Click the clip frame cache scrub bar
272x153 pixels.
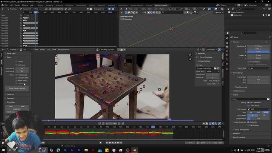pos(118,120)
